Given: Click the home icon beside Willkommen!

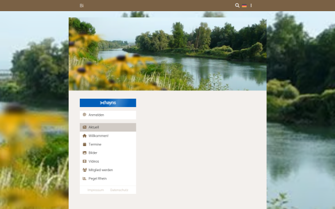Looking at the screenshot, I should coord(84,135).
